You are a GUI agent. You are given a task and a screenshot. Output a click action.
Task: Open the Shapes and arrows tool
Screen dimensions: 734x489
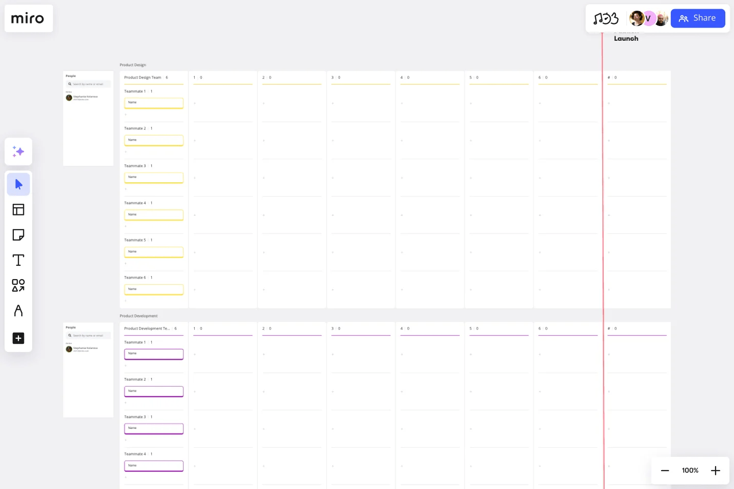[18, 285]
